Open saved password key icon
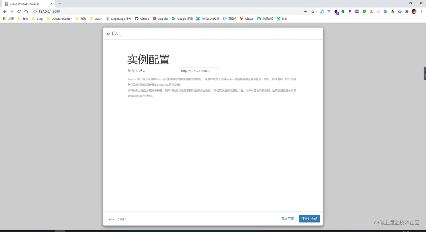The image size is (426, 232). [x=306, y=12]
